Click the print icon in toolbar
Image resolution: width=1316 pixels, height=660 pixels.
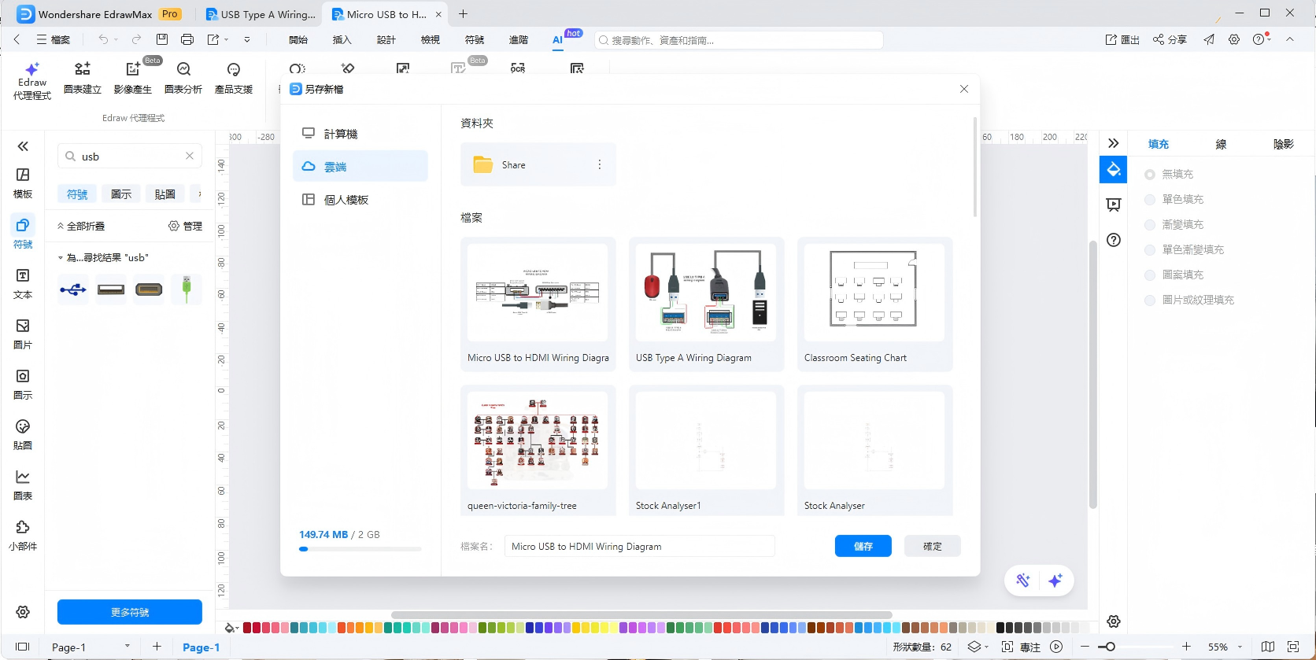(187, 39)
